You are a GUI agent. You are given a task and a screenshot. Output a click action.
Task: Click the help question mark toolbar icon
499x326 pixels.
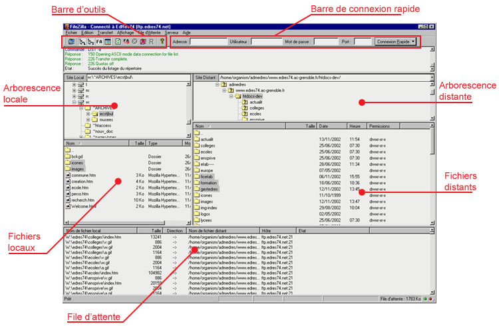coord(162,41)
